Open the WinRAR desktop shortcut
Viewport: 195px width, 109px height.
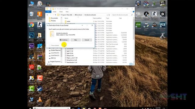(40, 58)
